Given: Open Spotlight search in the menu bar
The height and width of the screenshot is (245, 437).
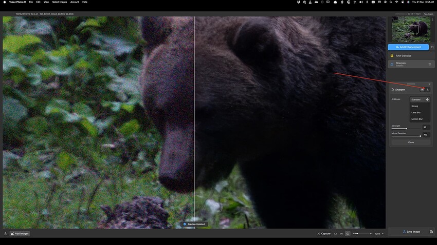Looking at the screenshot, I should click(x=391, y=2).
